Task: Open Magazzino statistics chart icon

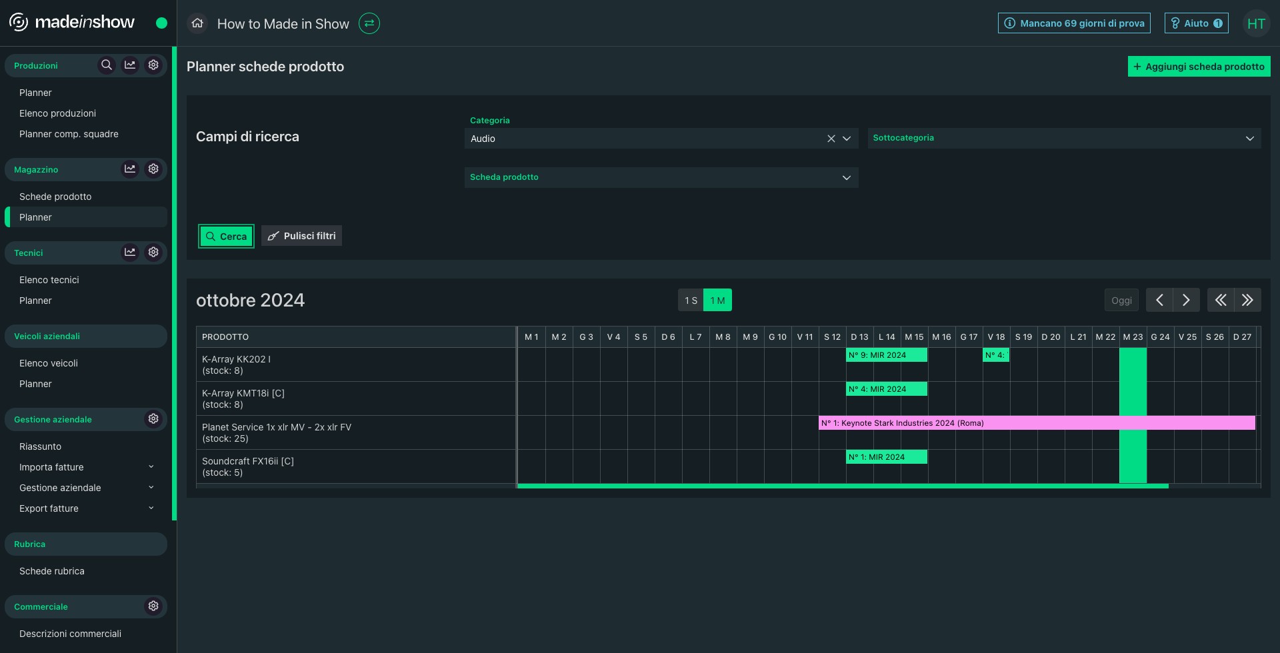Action: [x=130, y=169]
